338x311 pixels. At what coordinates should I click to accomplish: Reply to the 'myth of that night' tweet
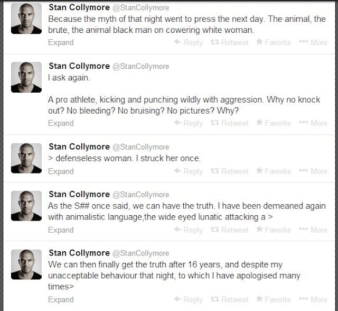(189, 42)
